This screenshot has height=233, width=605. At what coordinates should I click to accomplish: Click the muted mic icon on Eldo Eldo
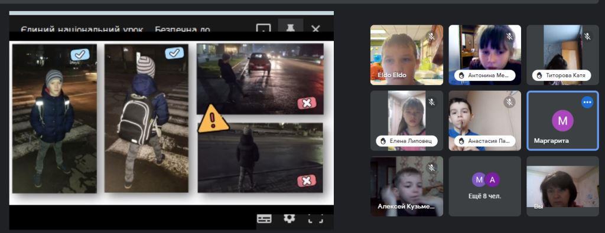coord(432,36)
